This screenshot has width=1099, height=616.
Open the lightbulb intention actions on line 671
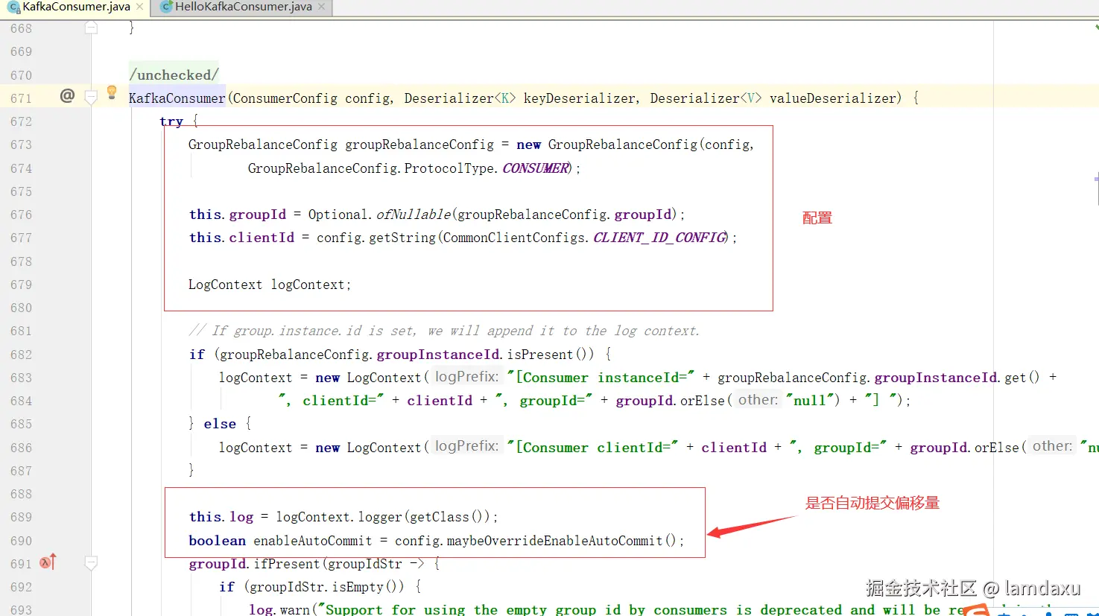point(112,92)
